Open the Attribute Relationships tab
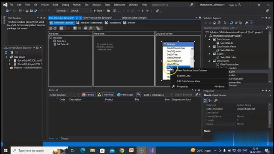This screenshot has height=154, width=274. [89, 23]
